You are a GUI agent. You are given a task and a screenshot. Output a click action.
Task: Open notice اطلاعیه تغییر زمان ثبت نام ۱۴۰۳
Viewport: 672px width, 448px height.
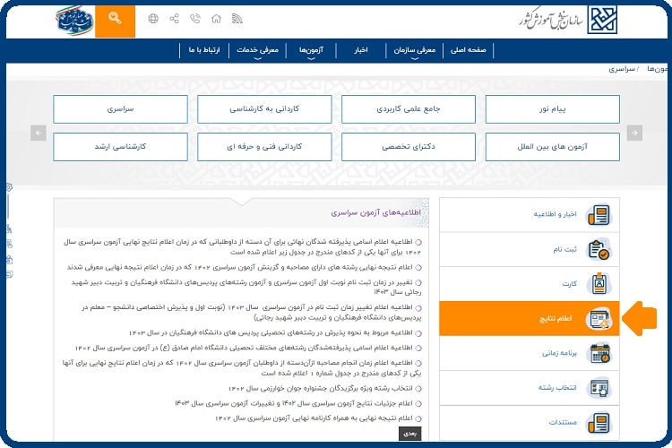[x=252, y=313]
